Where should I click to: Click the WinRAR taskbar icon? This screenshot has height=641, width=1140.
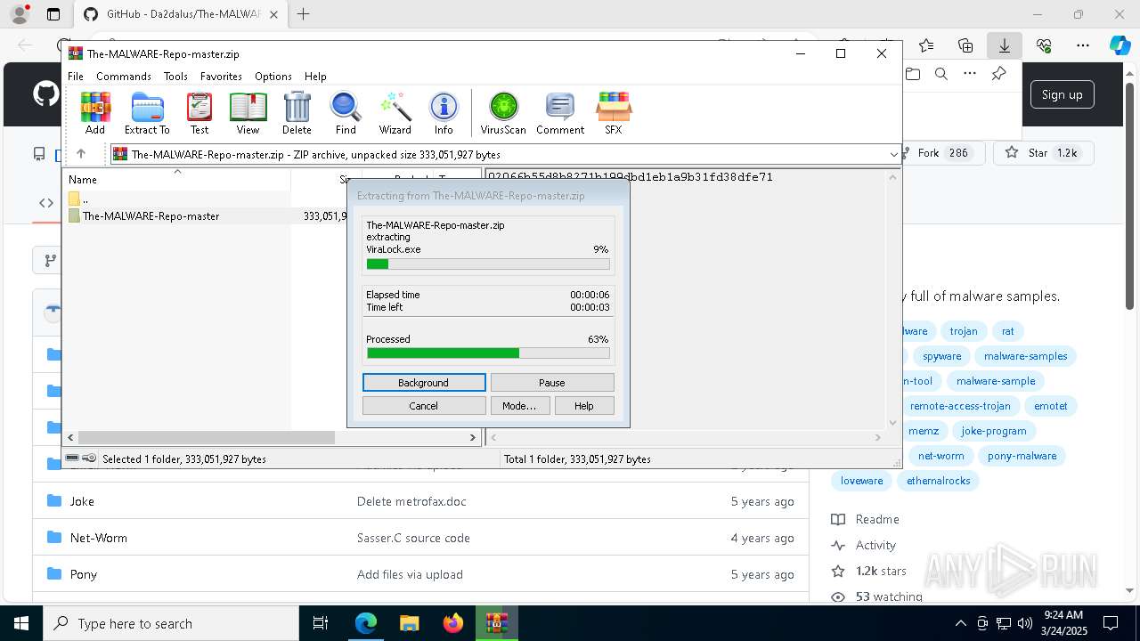(497, 623)
